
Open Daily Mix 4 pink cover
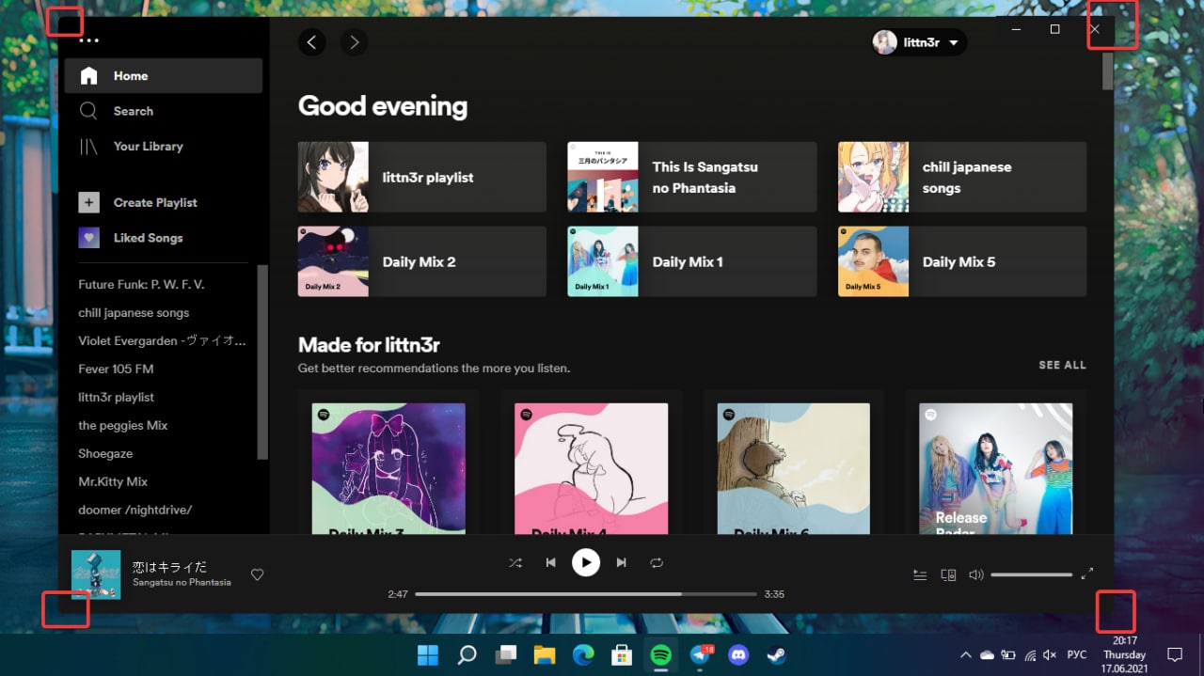[x=592, y=468]
